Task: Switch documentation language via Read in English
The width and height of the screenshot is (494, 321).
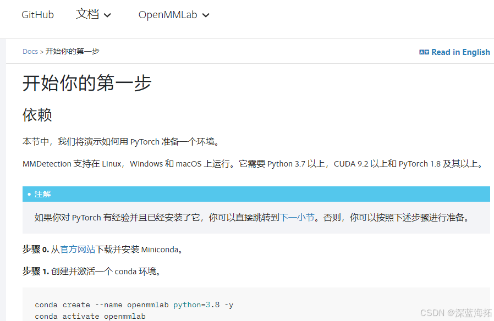Action: [x=460, y=52]
